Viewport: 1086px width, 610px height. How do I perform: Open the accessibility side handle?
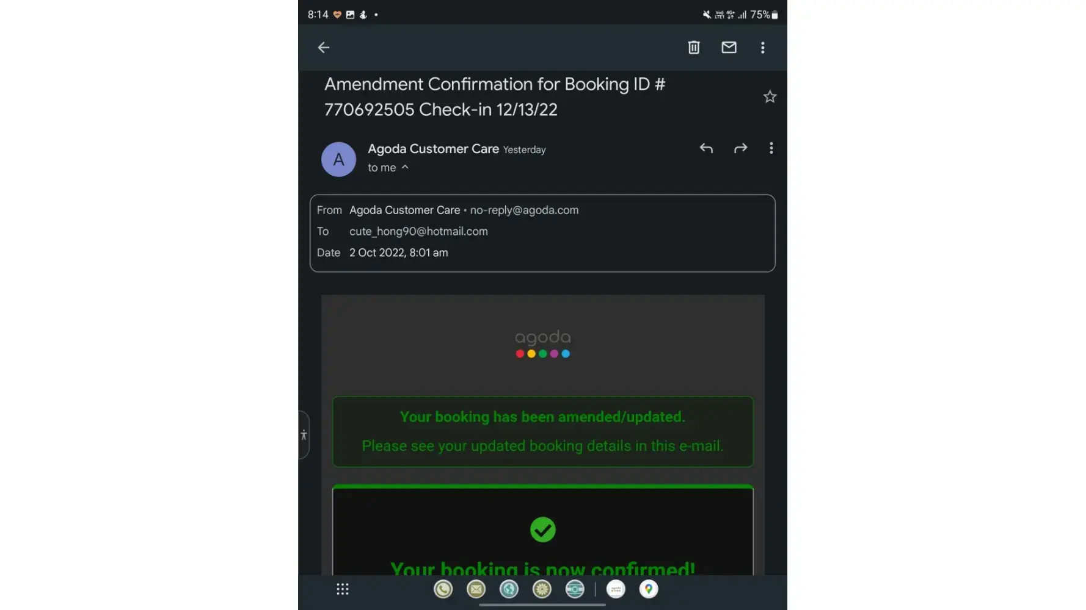tap(304, 435)
